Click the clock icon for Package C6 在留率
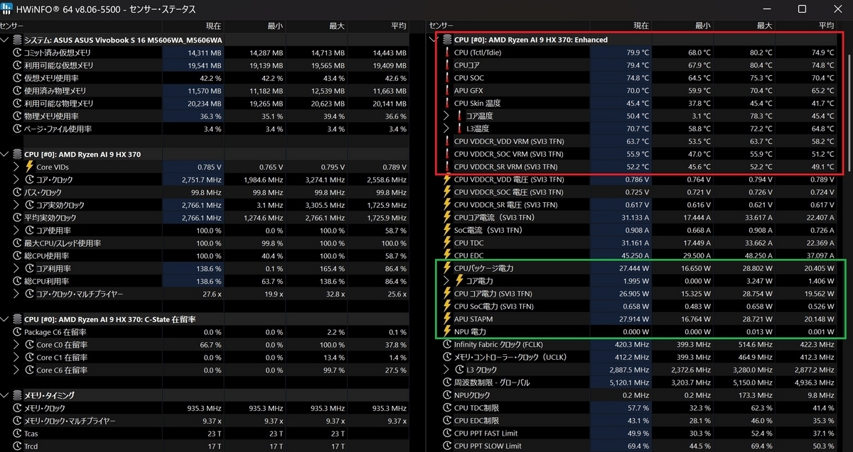853x452 pixels. [18, 332]
